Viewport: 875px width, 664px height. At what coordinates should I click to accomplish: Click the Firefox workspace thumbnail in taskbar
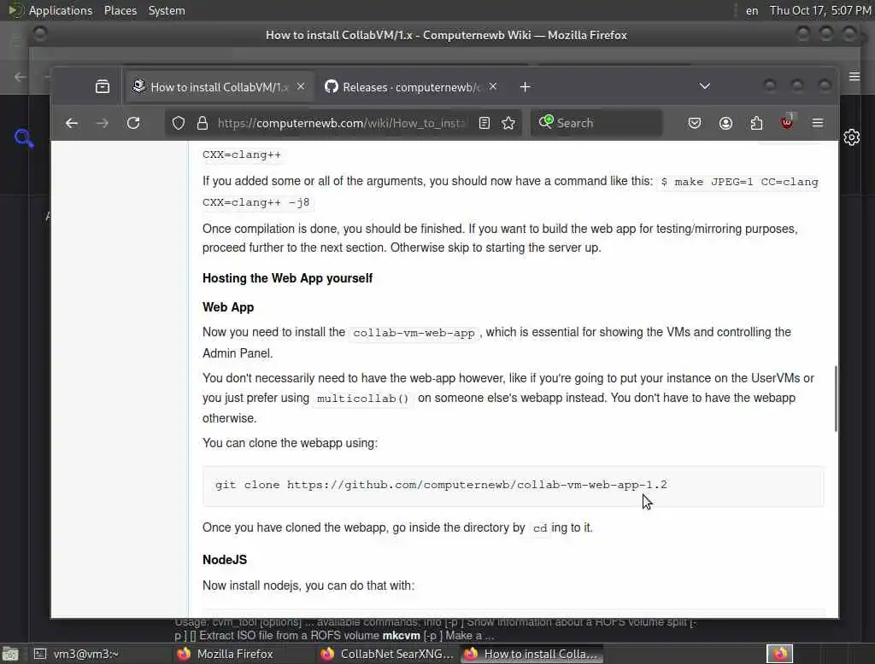coord(779,654)
